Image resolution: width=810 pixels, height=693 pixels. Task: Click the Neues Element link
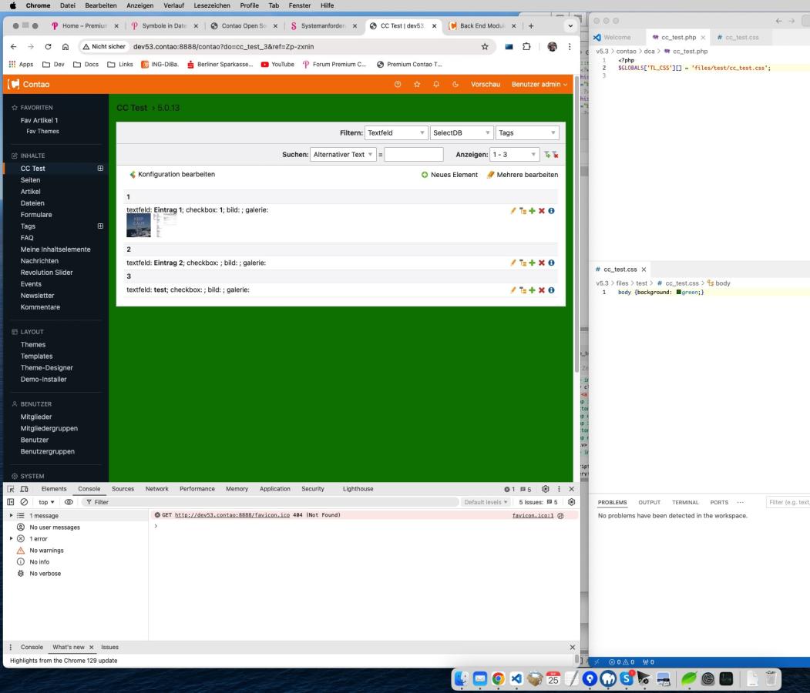coord(449,175)
